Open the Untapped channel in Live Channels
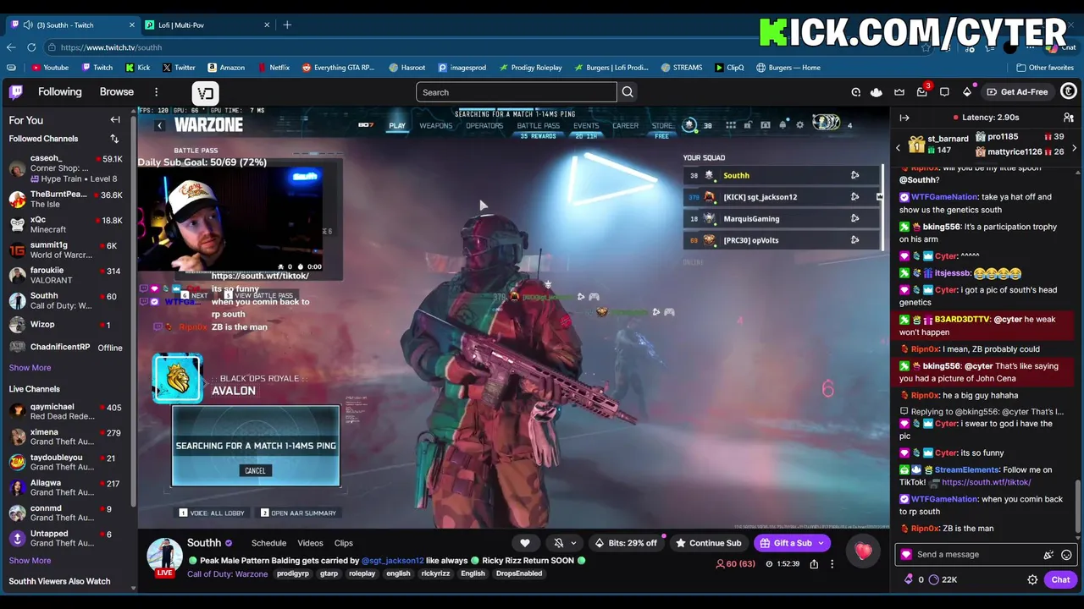 pos(66,539)
